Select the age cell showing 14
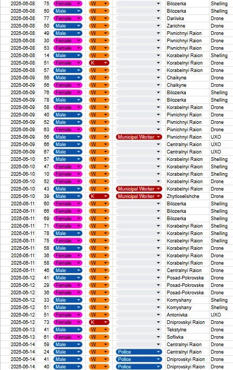 tap(43, 56)
